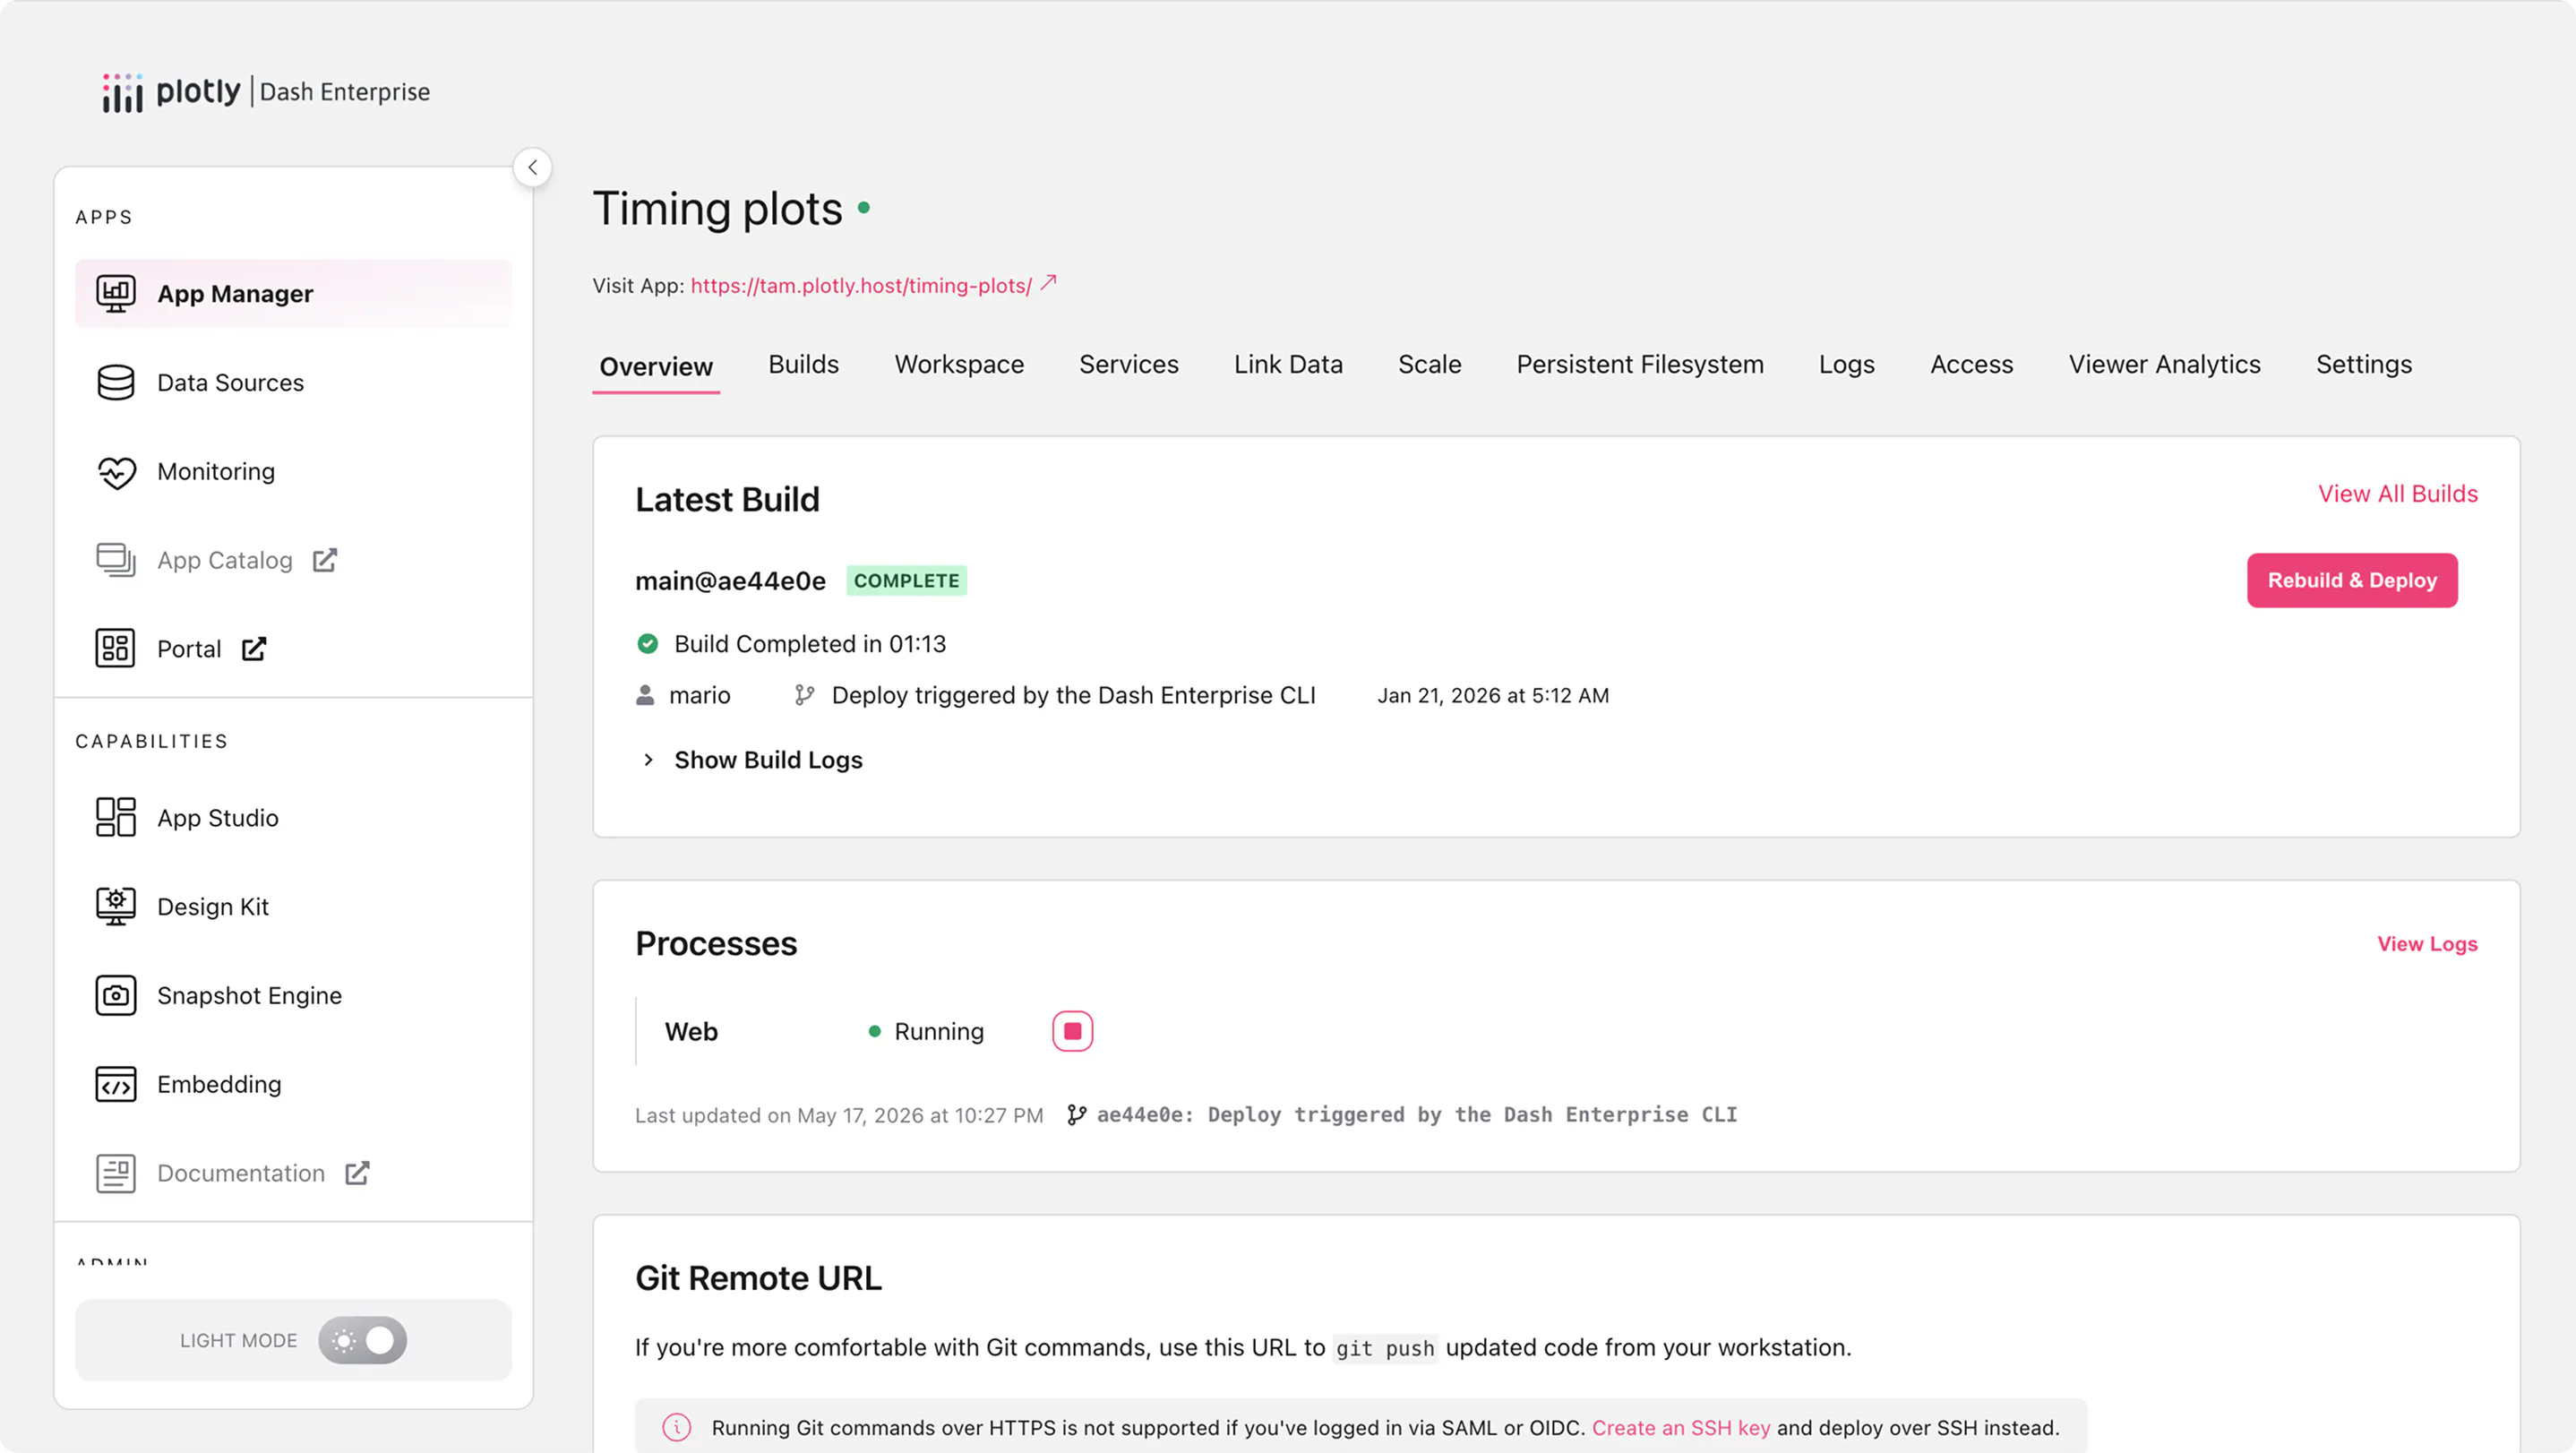Click the Rebuild & Deploy button
Screen dimensions: 2576x1453
(2352, 580)
